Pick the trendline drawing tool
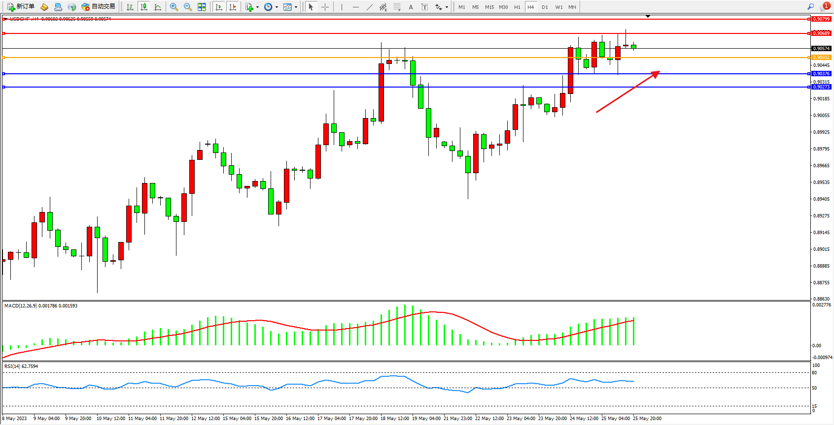Screen dimensions: 834x425 (x=369, y=7)
